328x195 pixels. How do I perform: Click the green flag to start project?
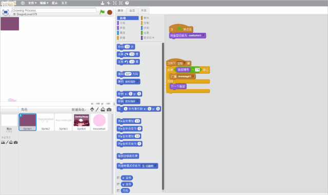point(102,12)
